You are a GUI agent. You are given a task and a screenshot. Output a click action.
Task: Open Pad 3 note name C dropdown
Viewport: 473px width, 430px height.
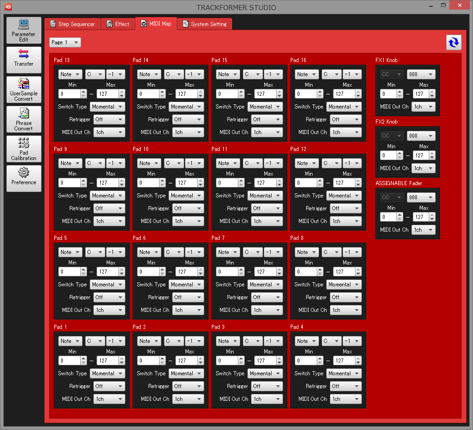click(x=253, y=341)
